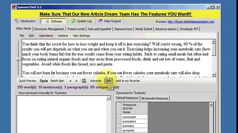Screen dimensions: 238x133
Task: Click the next arrow in spin toolbar
Action: tap(76, 81)
